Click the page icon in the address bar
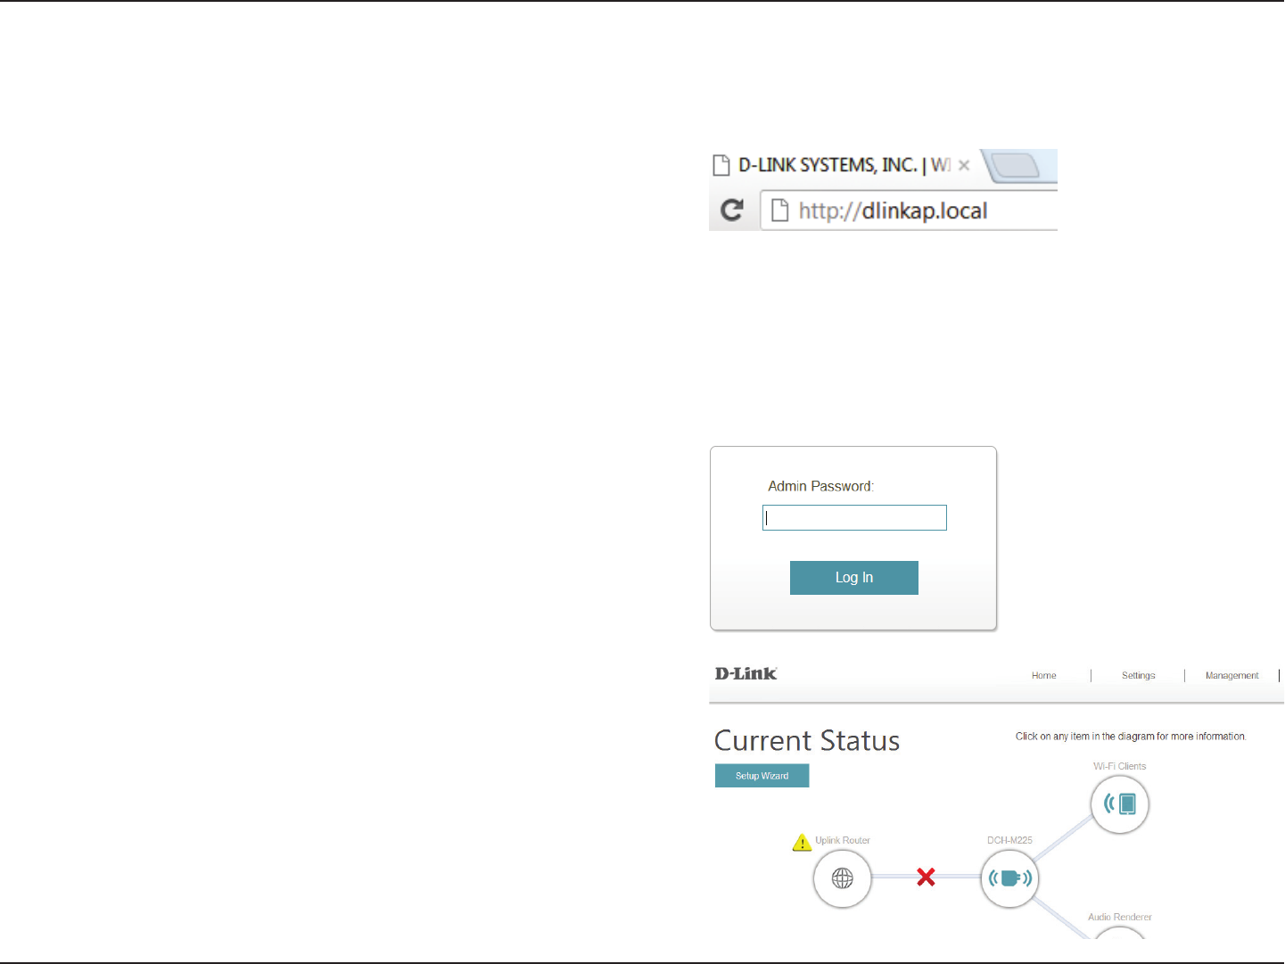Viewport: 1285px width, 964px height. click(780, 210)
